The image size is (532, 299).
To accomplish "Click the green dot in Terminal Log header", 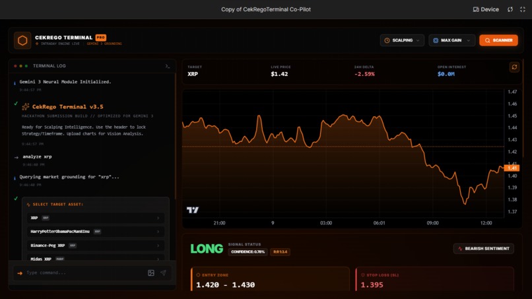I will tap(26, 66).
